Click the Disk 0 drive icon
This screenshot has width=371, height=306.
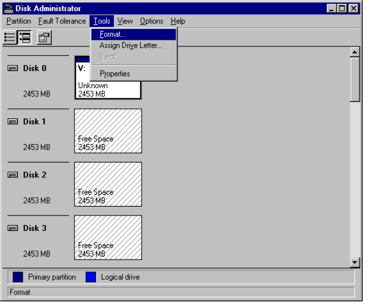coord(13,68)
